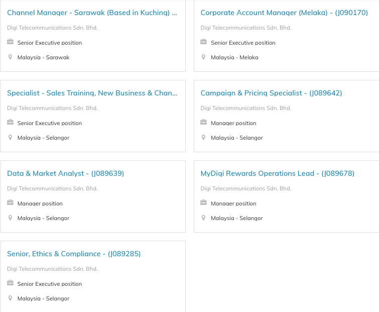Click company name under Corporate Account Manager title

[245, 28]
